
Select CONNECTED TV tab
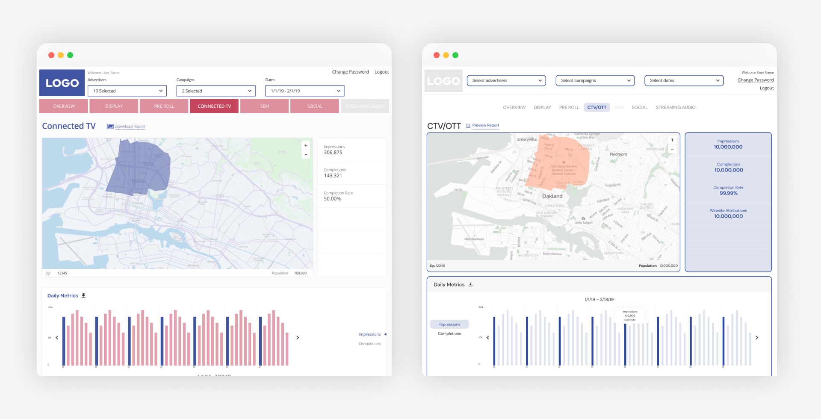click(214, 106)
